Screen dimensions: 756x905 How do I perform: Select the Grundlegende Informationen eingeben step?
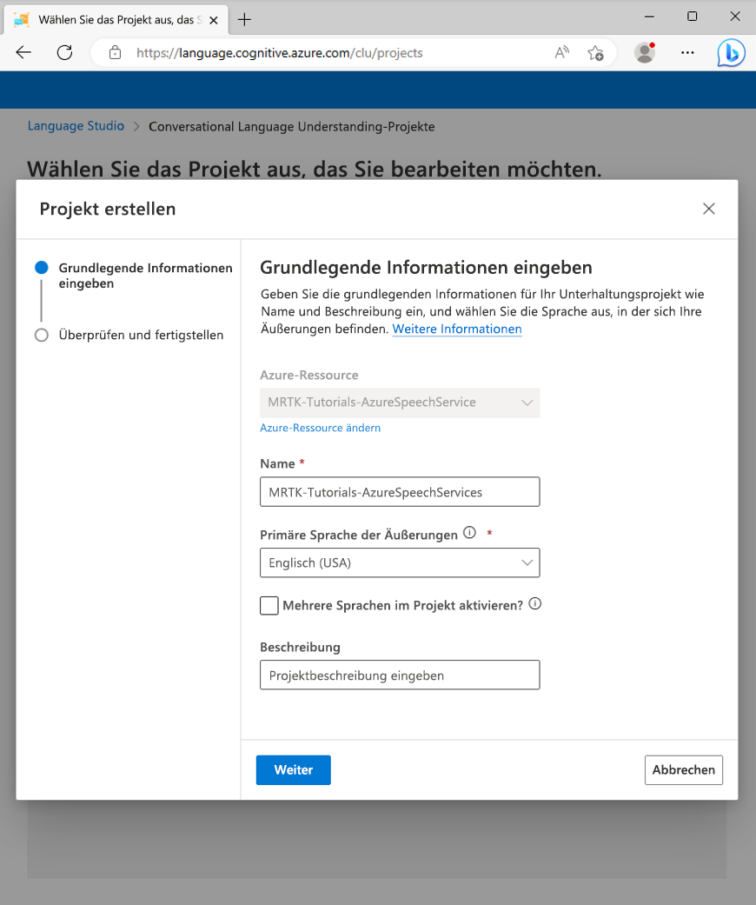point(134,276)
